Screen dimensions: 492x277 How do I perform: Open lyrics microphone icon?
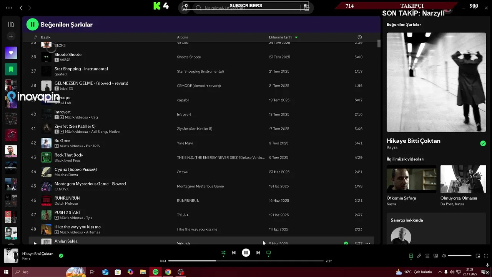[x=419, y=256]
